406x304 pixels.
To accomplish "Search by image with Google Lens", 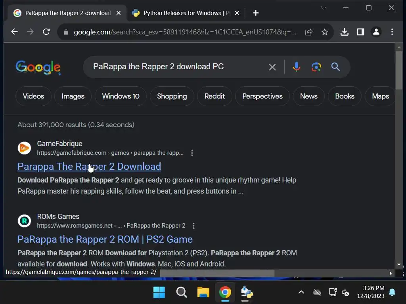I will click(316, 67).
